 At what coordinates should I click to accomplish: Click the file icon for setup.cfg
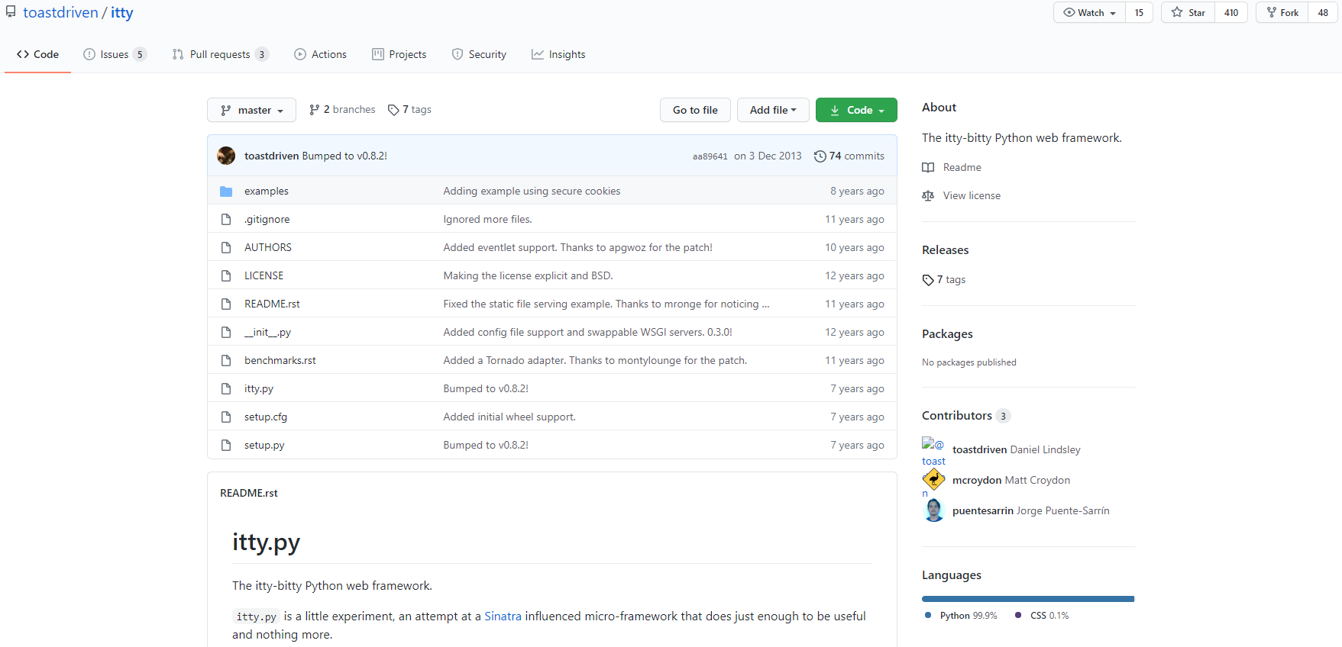226,417
